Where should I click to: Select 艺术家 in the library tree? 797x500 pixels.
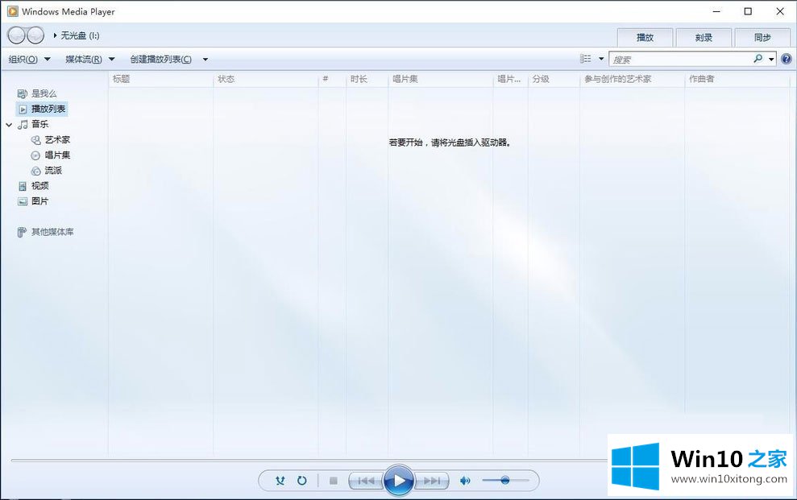pyautogui.click(x=57, y=139)
